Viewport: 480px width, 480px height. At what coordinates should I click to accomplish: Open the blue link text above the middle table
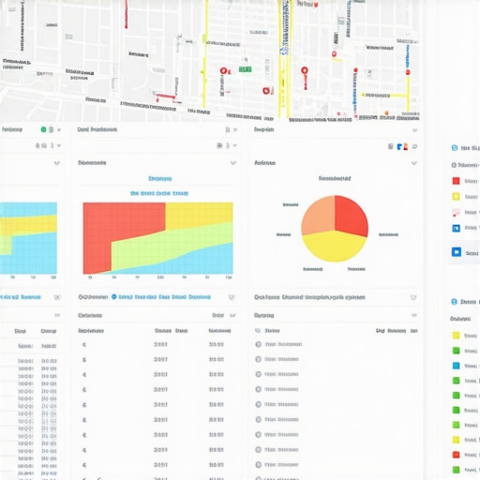165,297
